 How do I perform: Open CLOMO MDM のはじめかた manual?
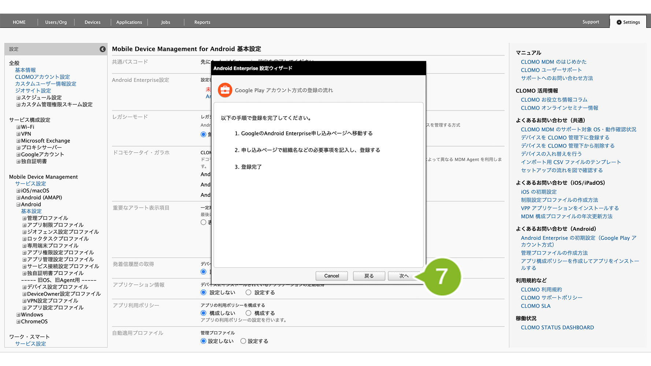[554, 62]
